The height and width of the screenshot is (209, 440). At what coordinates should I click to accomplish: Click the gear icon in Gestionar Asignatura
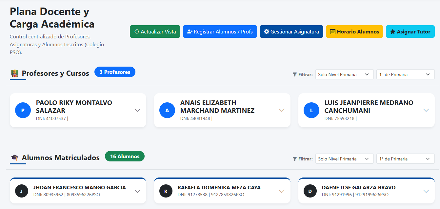267,32
